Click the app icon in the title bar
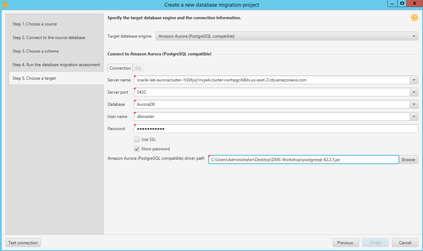The image size is (423, 251). [5, 4]
